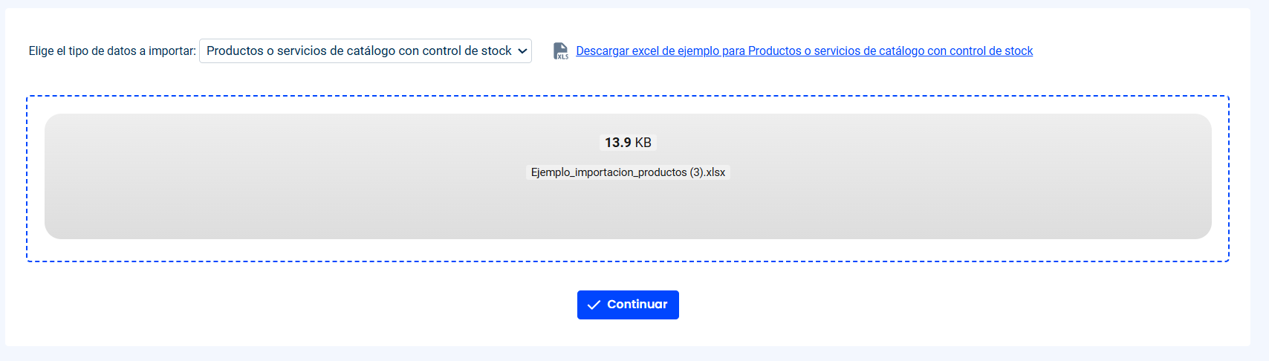1269x361 pixels.
Task: Click the 'Elige el tipo de datos a importar' label
Action: point(112,51)
